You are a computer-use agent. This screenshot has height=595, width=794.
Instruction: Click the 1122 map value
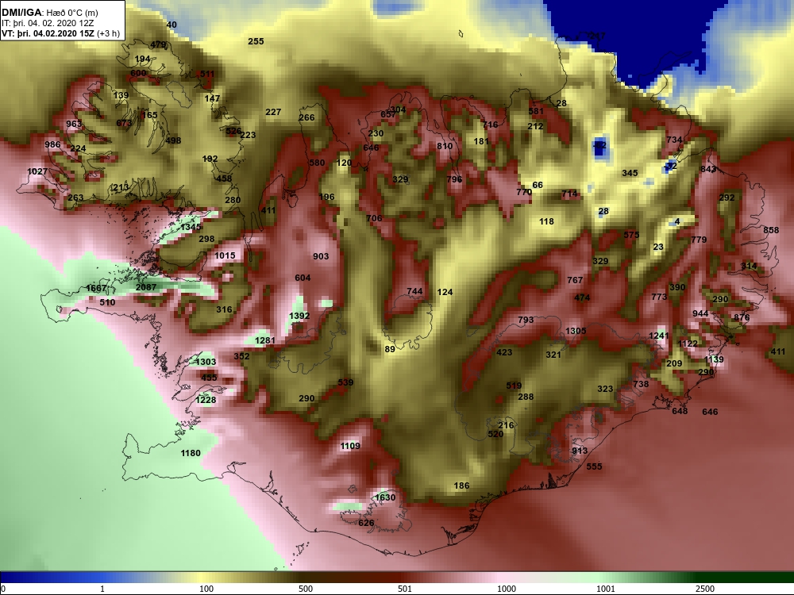688,344
